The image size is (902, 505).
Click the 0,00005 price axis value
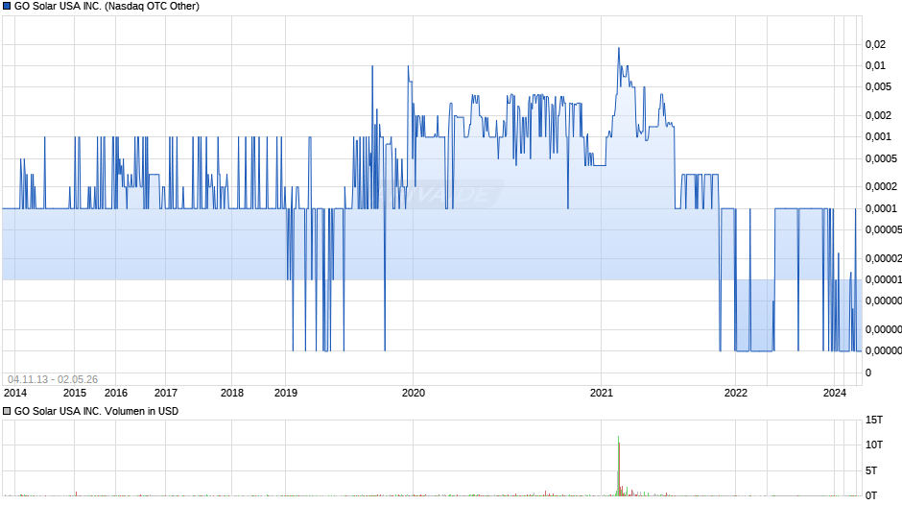coord(883,229)
